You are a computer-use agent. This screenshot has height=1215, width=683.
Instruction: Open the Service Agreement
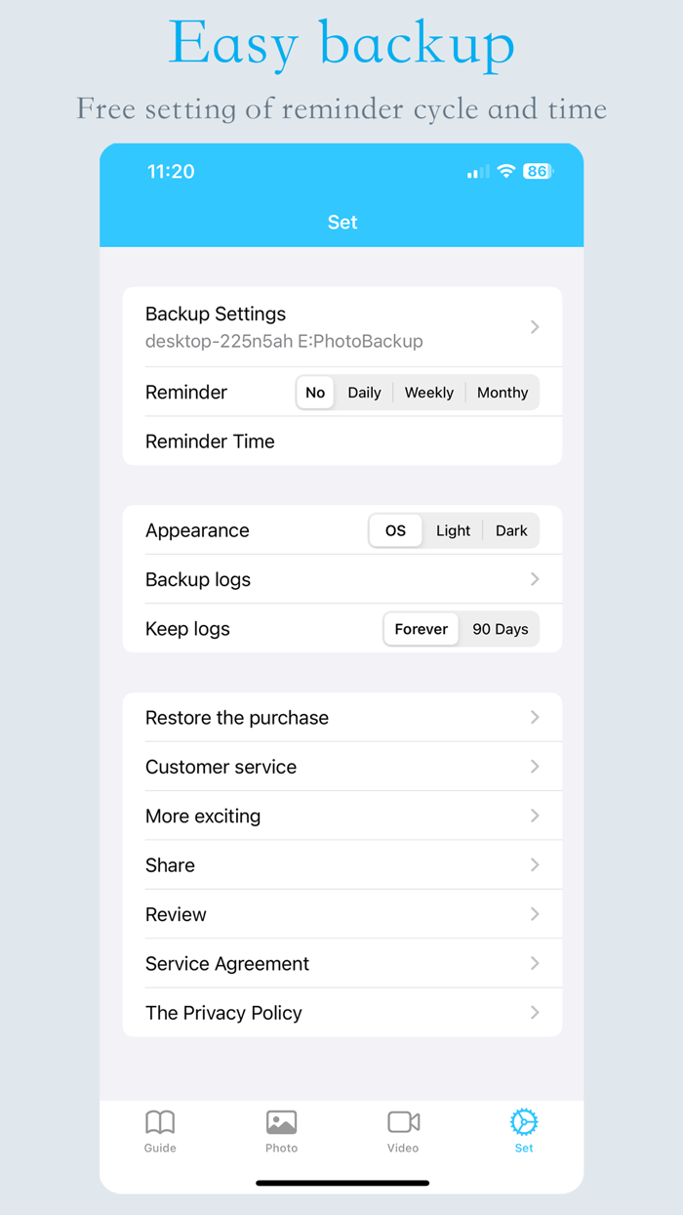click(x=341, y=963)
